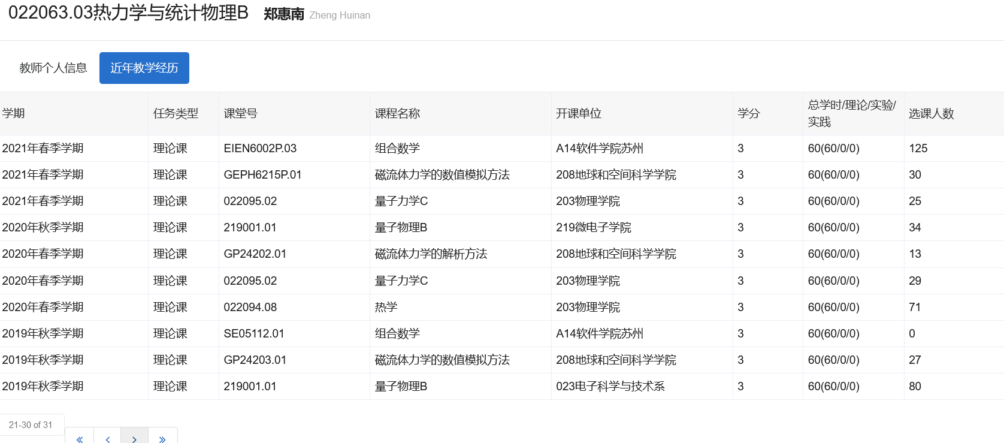This screenshot has width=1004, height=443.
Task: Click the 选课人数 column header
Action: (931, 113)
